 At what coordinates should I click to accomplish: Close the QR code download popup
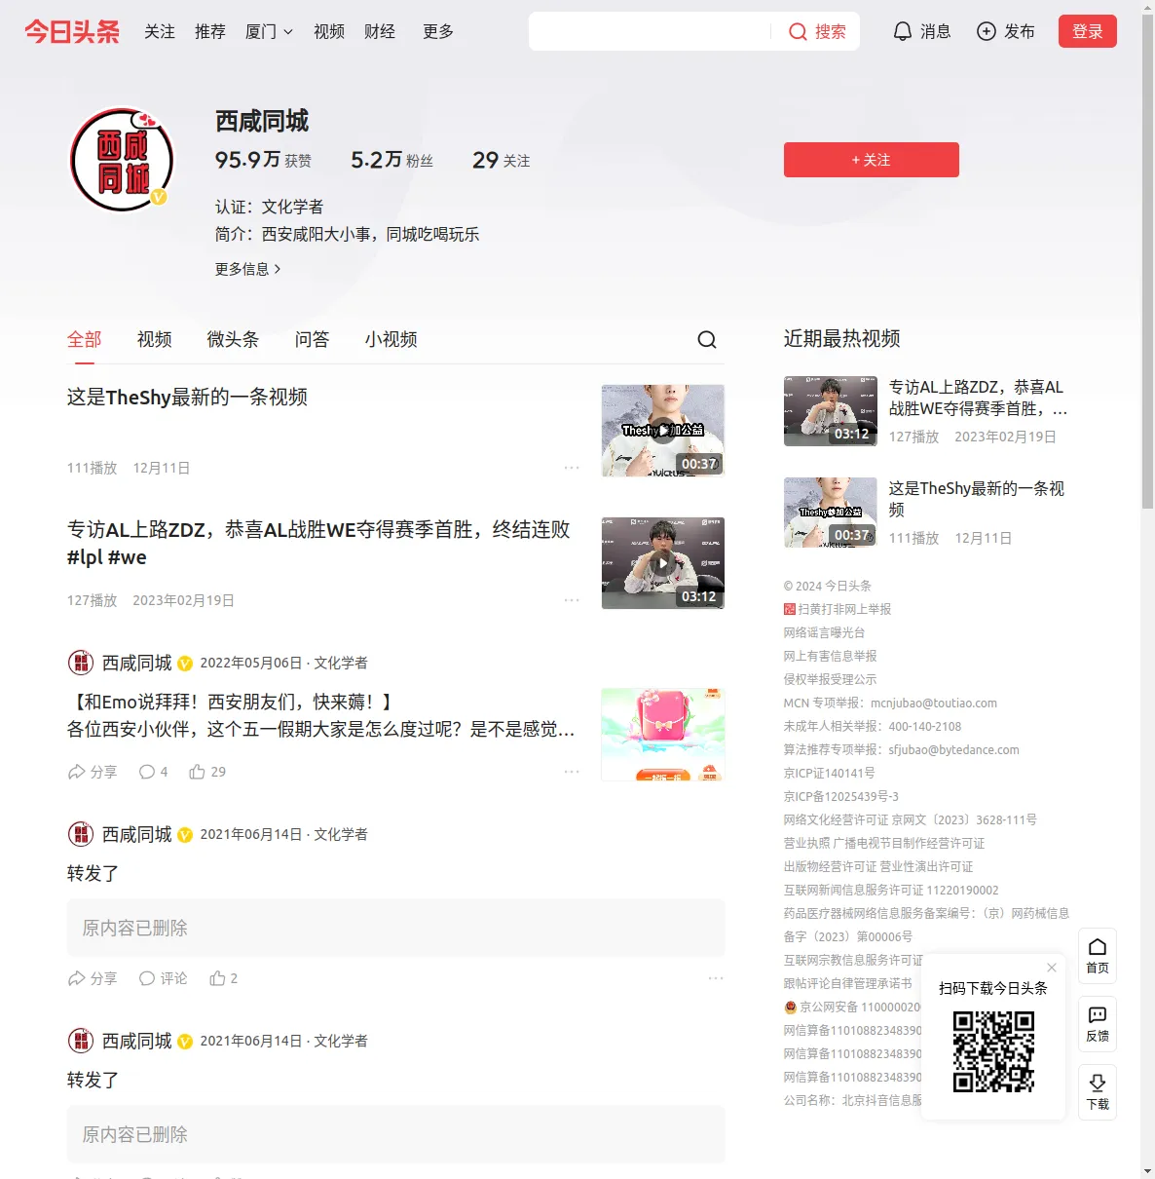coord(1052,968)
